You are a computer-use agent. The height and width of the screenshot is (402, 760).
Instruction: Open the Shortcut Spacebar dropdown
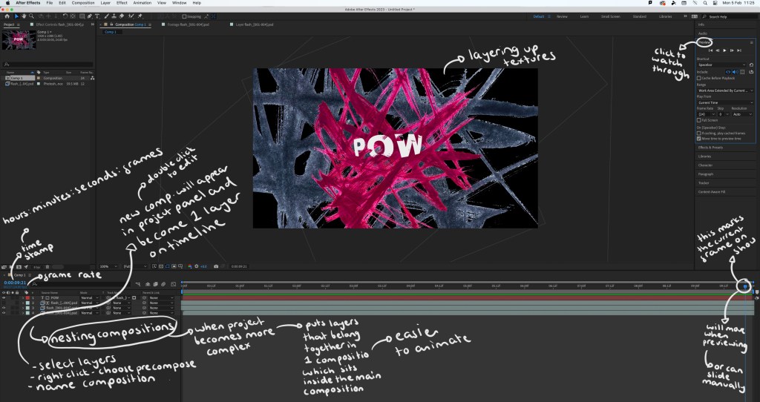click(x=720, y=65)
